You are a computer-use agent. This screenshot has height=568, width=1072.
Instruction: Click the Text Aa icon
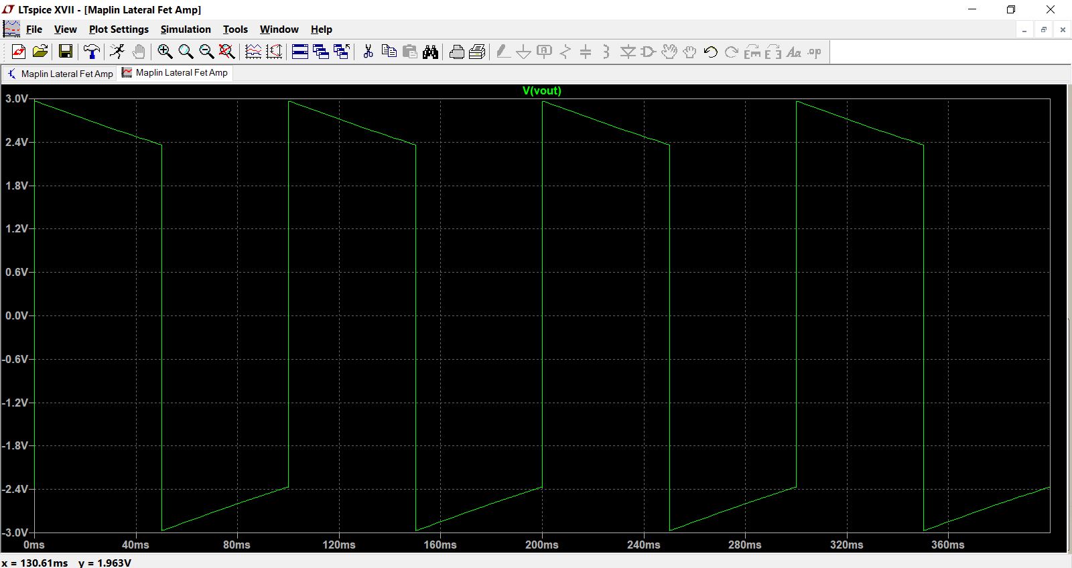(794, 52)
